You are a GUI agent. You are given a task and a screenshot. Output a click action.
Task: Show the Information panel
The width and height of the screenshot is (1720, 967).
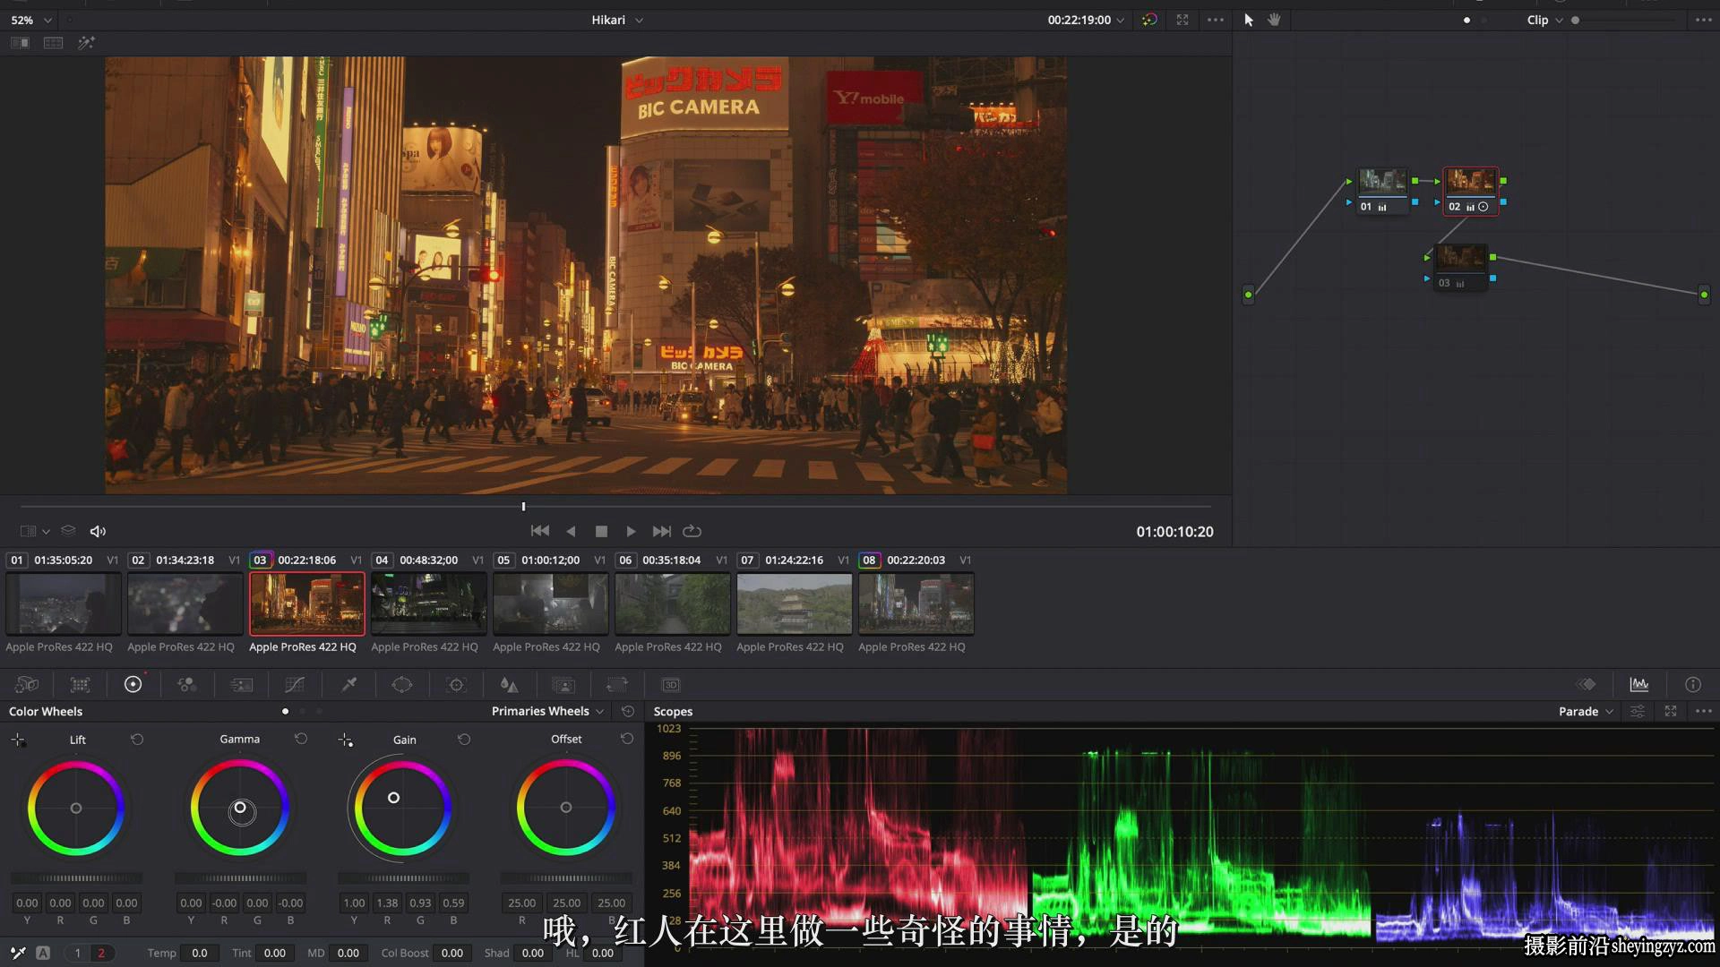coord(1693,685)
